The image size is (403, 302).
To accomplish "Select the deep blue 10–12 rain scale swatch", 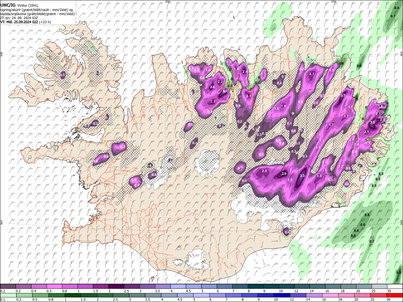I will [x=281, y=295].
